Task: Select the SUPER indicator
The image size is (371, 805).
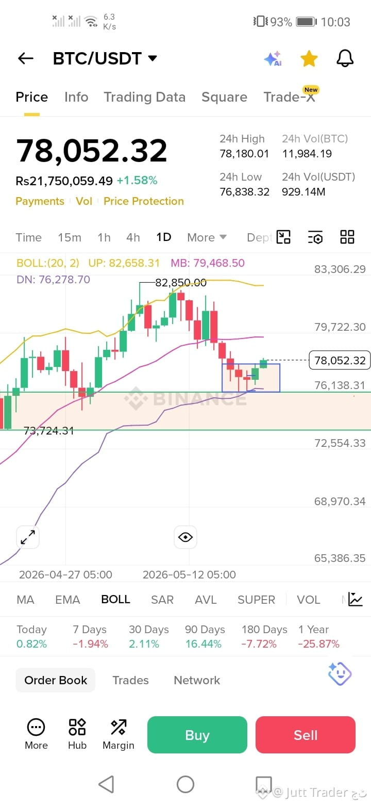Action: click(257, 600)
